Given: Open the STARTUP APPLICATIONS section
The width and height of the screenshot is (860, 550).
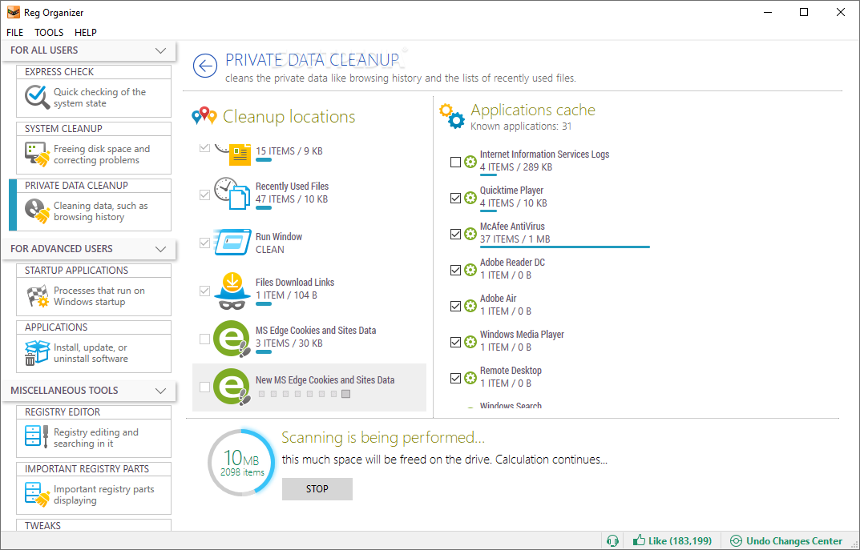Looking at the screenshot, I should (94, 290).
